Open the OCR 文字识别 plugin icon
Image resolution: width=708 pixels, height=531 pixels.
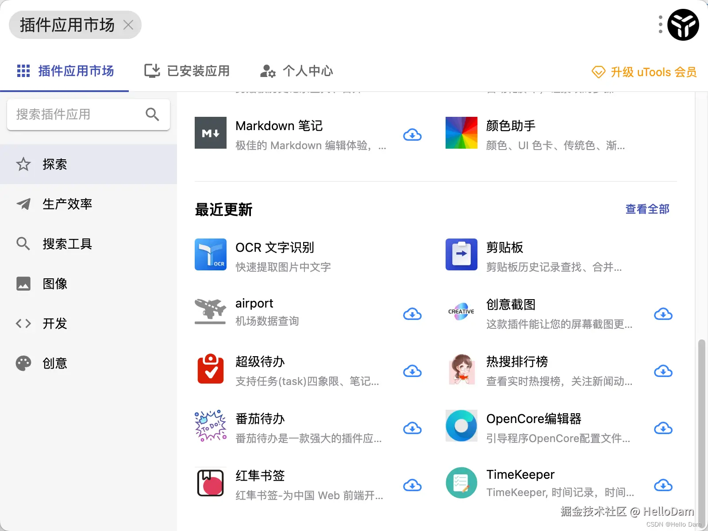[x=210, y=254]
